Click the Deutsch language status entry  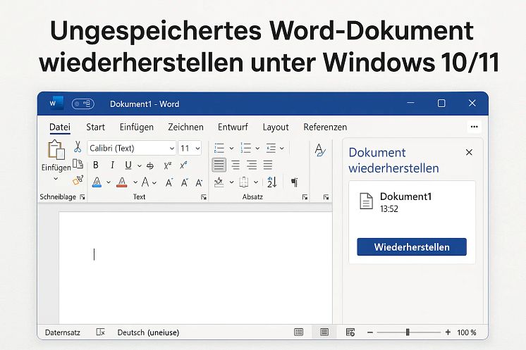click(x=148, y=332)
